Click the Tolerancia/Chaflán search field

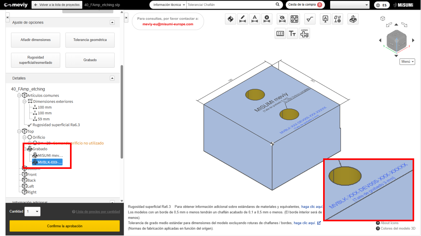(x=230, y=5)
